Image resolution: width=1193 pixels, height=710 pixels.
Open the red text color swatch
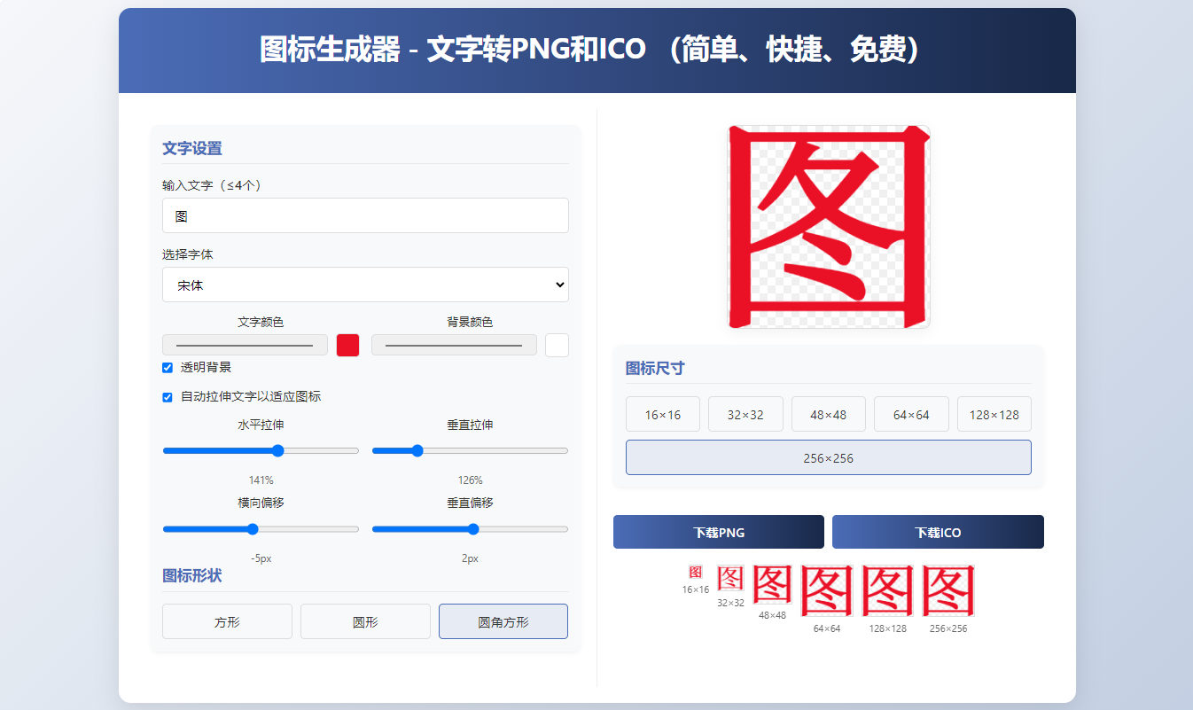point(347,345)
